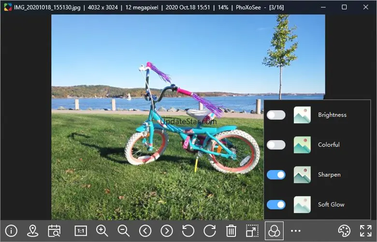Click the Brightness label text
377x242 pixels.
pyautogui.click(x=332, y=115)
